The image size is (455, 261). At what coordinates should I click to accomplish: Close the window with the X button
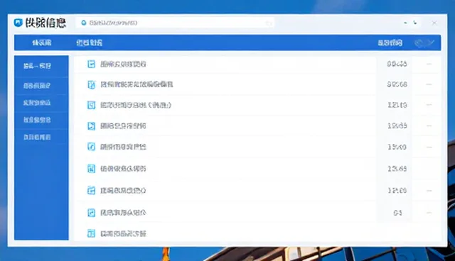pos(434,23)
